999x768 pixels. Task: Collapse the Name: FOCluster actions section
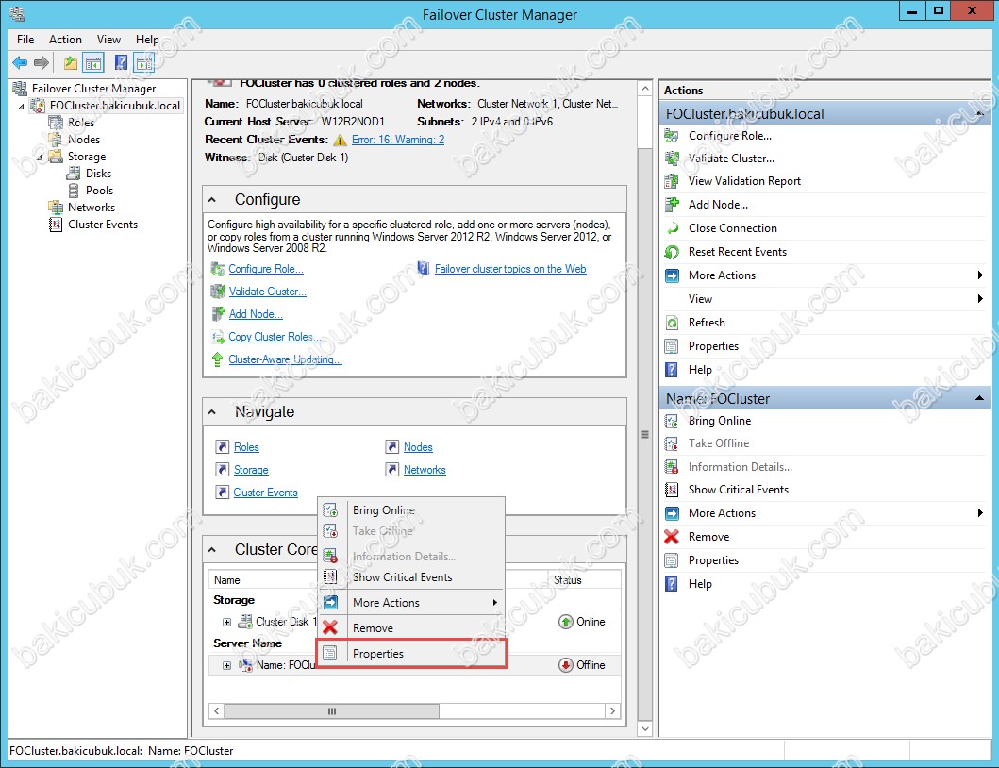(979, 398)
